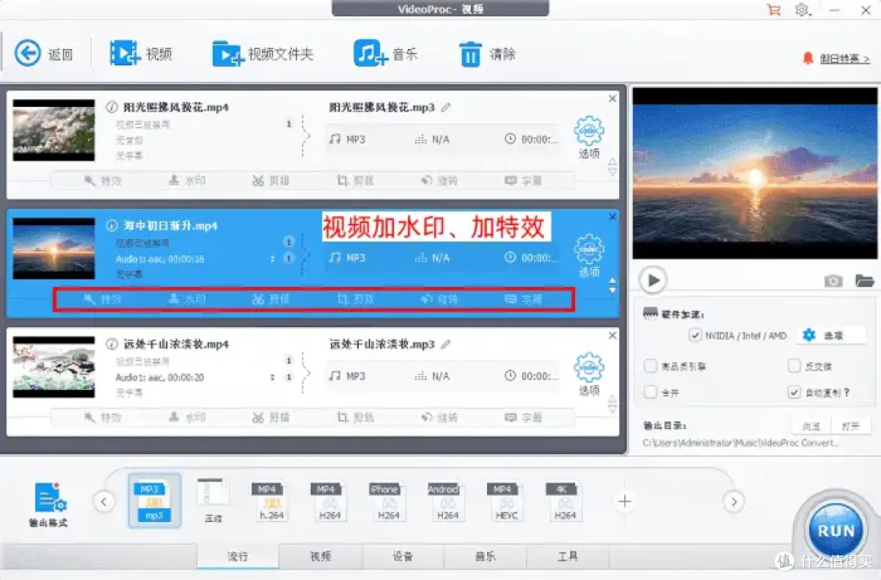This screenshot has width=881, height=580.
Task: Show info for 阳光照拂风挽花.mp4
Action: click(x=112, y=107)
